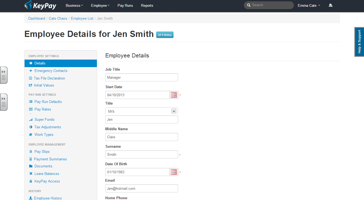Expand the upper left side panel handle

pyautogui.click(x=4, y=75)
